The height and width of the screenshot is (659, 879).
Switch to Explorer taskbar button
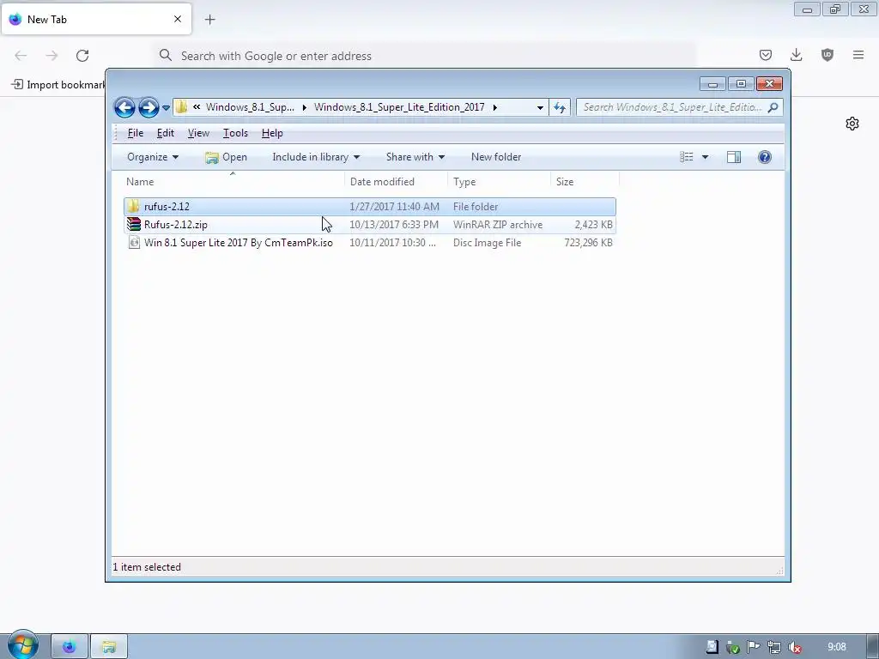(109, 647)
